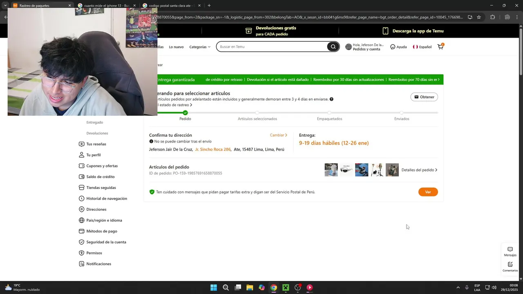Click the Obtener button
523x294 pixels.
click(x=424, y=97)
